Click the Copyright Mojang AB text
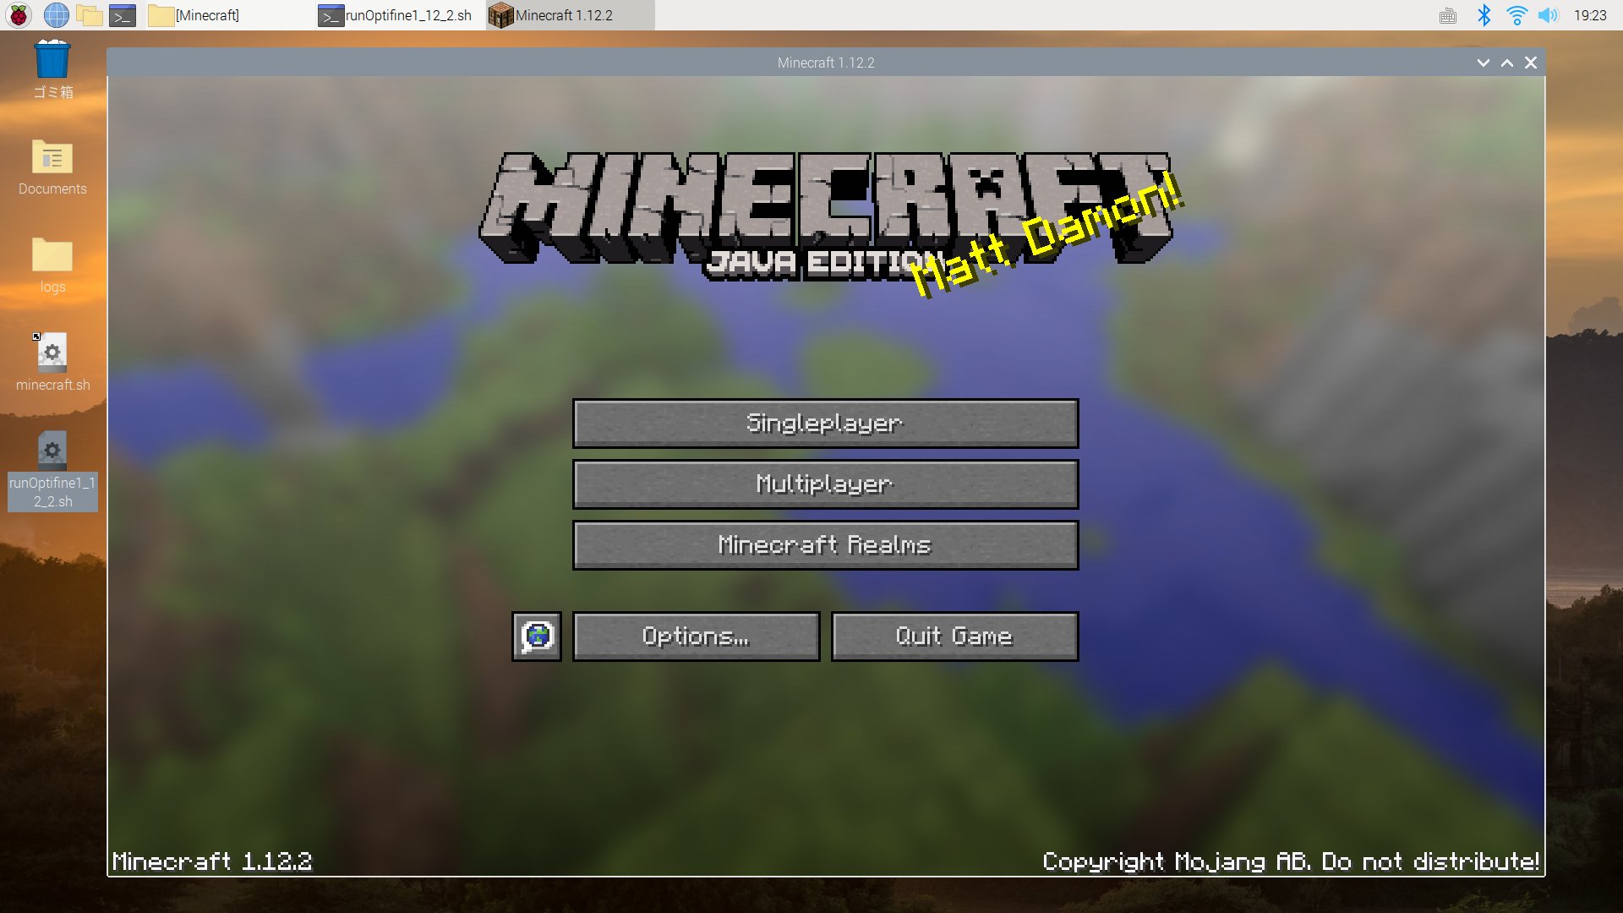This screenshot has width=1623, height=913. (1291, 861)
